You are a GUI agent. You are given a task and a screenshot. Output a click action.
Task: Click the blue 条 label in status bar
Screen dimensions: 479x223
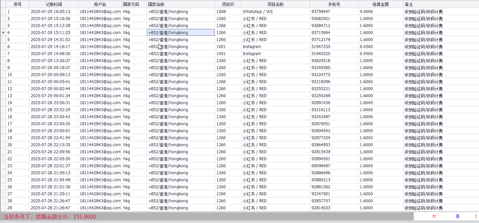click(458, 216)
